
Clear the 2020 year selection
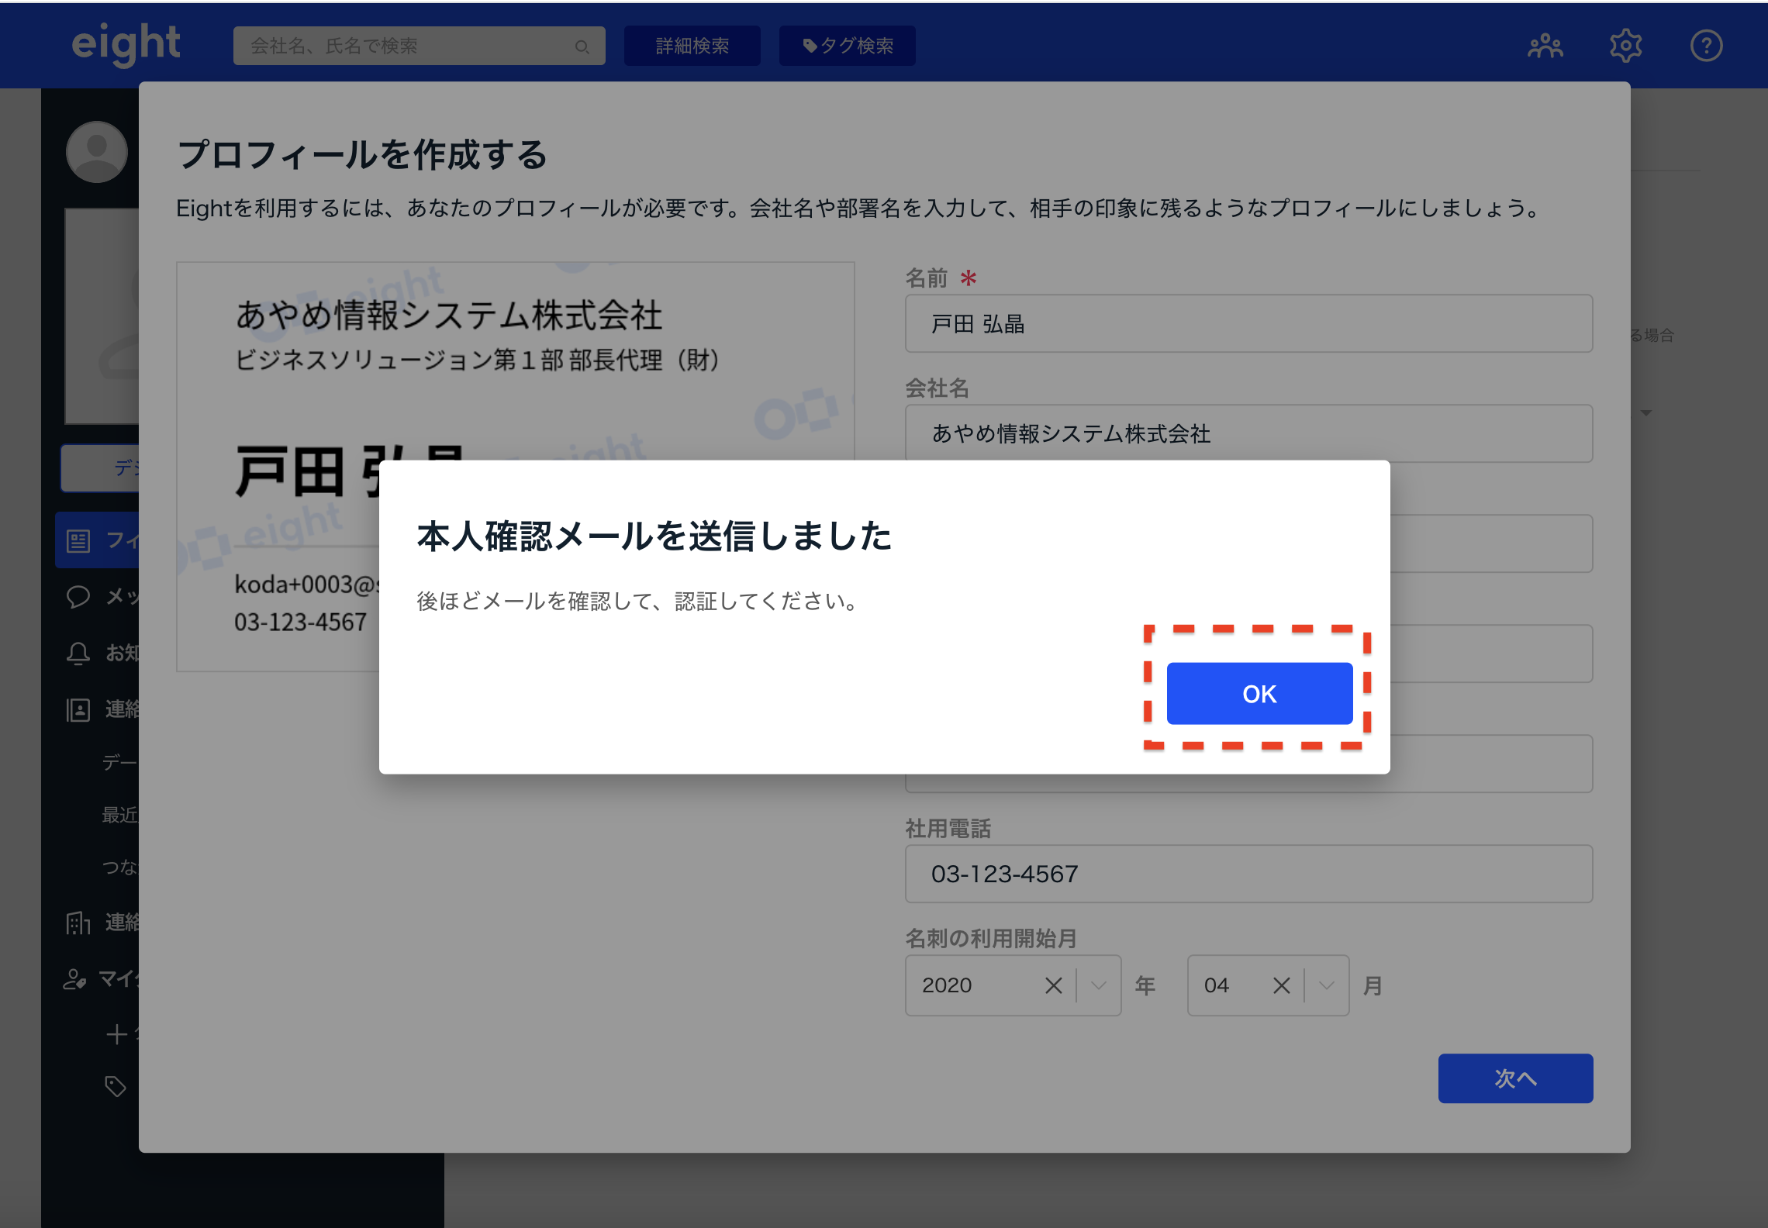(x=1053, y=985)
